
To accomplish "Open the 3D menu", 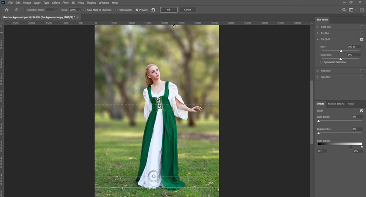I will coord(73,3).
